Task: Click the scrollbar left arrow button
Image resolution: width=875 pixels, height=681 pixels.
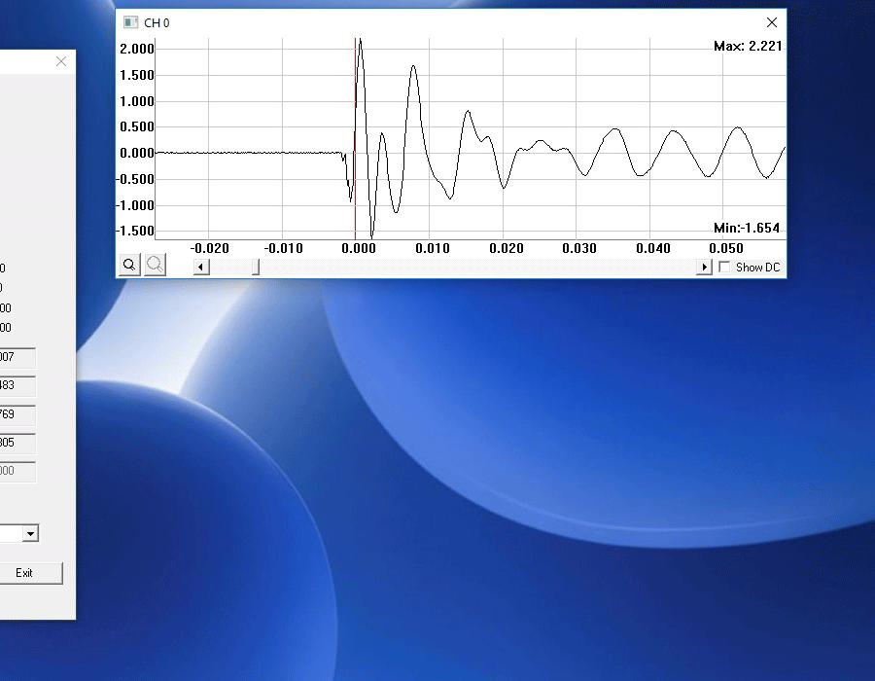Action: 201,268
